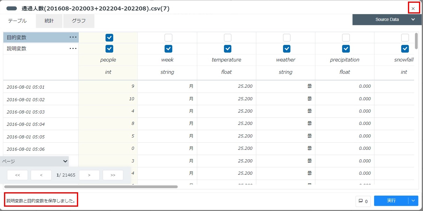
Task: Click the horizontal scrollbar under the table
Action: click(91, 187)
